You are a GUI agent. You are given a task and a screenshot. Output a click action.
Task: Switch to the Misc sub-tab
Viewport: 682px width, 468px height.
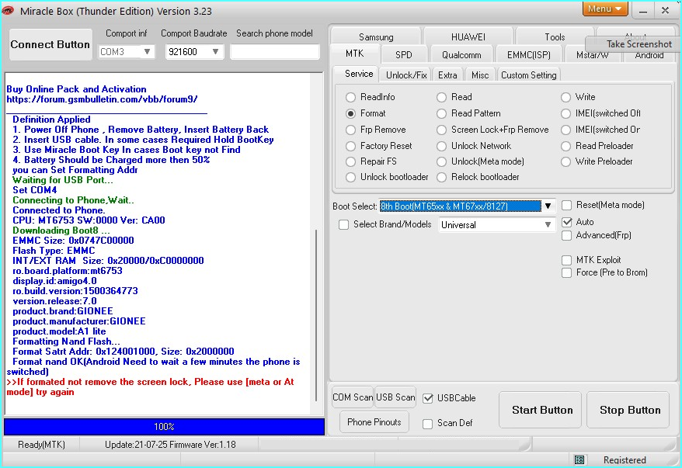click(480, 75)
